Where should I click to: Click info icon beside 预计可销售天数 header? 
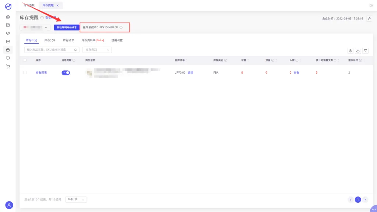[x=335, y=60]
